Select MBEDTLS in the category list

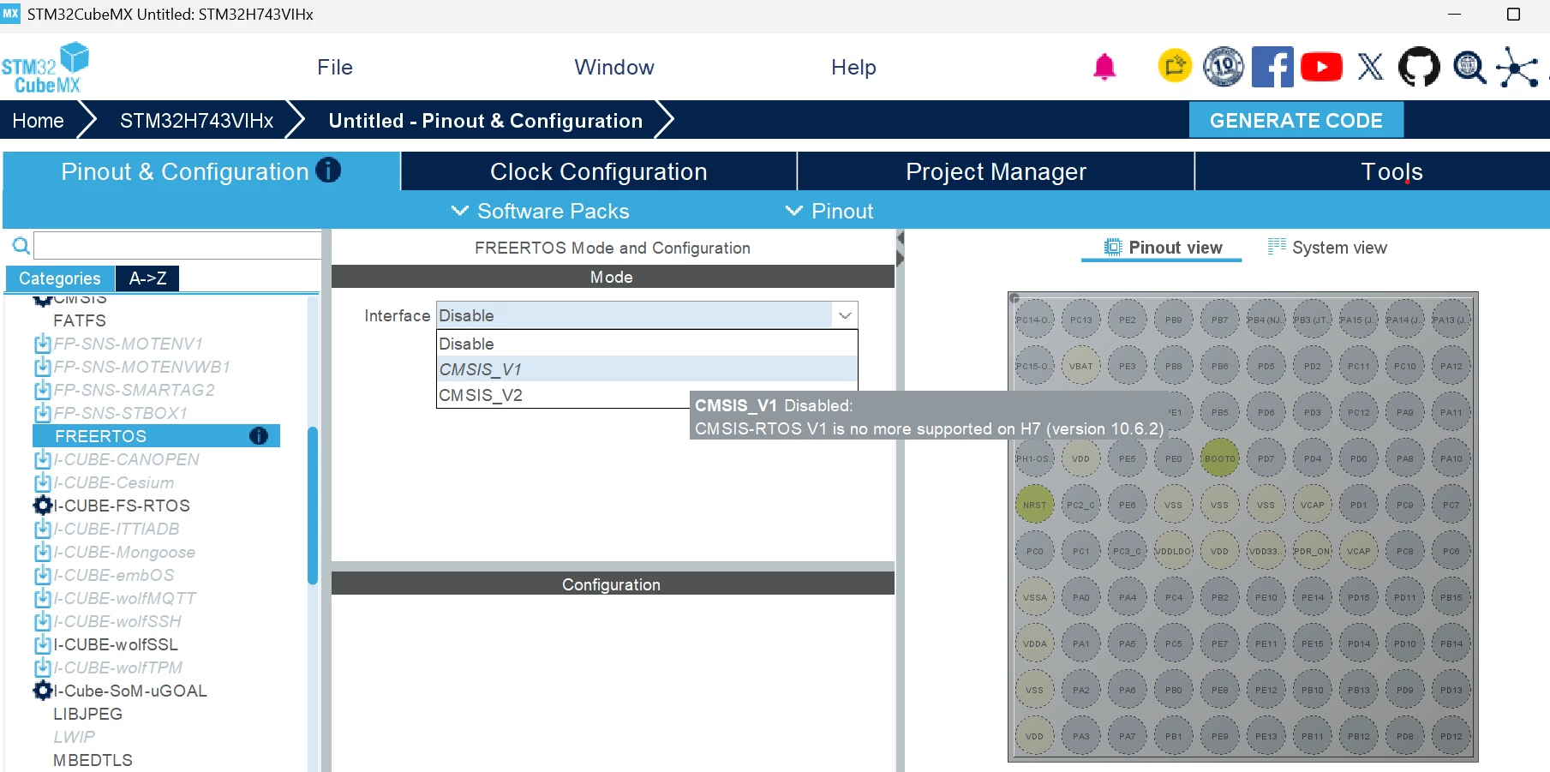(93, 760)
